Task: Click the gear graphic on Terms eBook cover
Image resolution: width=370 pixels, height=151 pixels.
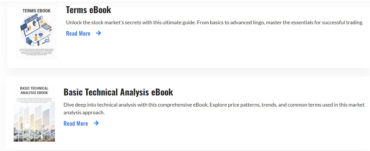Action: tap(41, 34)
